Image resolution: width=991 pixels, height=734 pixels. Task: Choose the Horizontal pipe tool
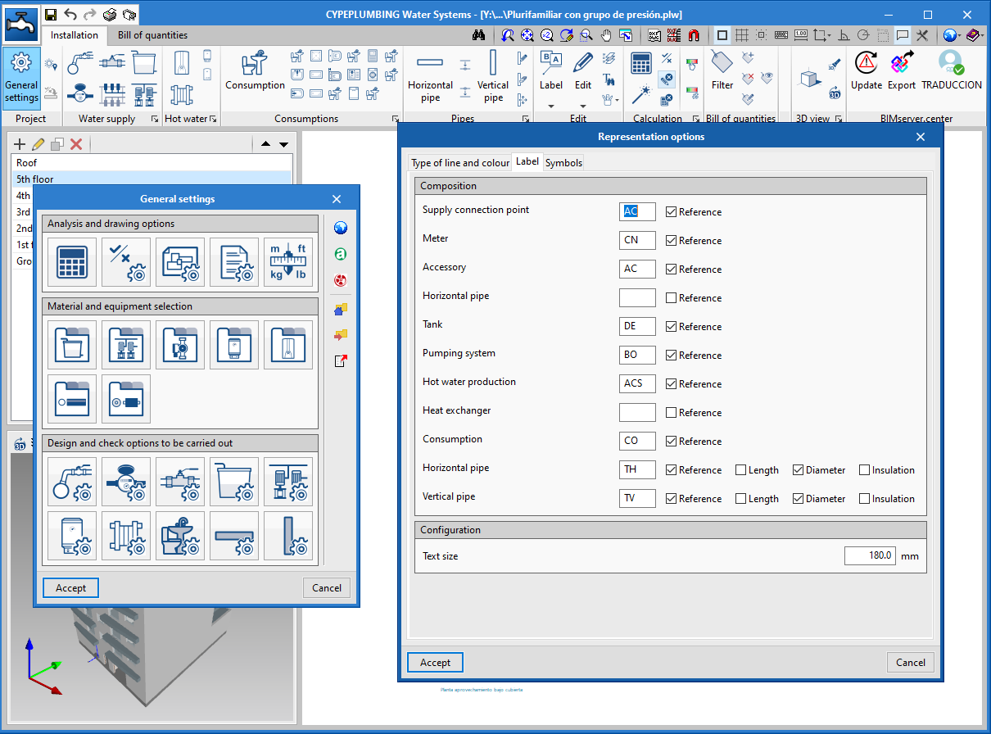point(430,77)
